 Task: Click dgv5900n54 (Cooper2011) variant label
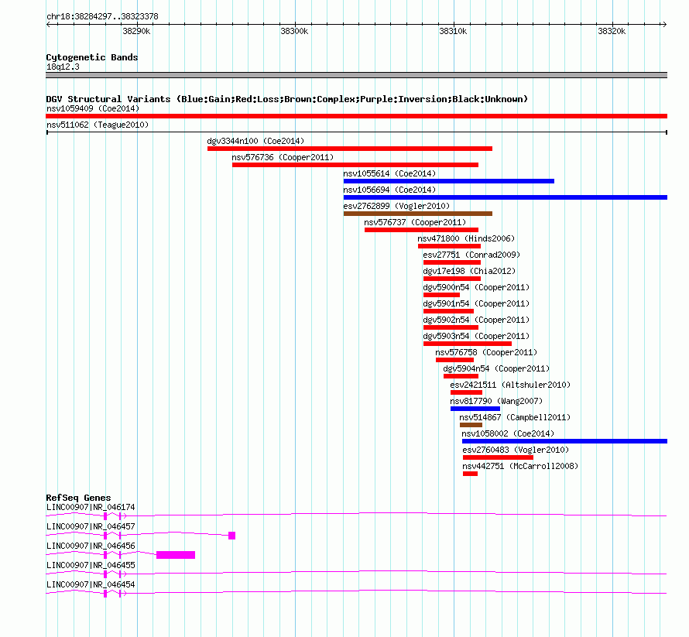pyautogui.click(x=476, y=287)
